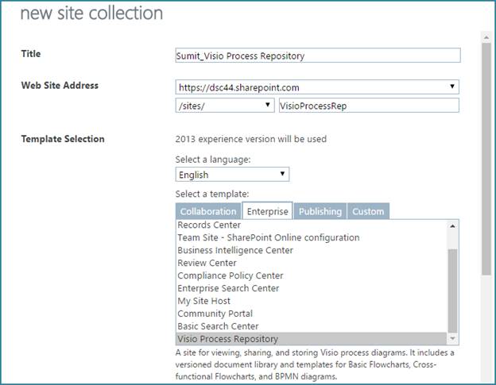Switch to the Collaboration tab
The image size is (496, 385).
[208, 211]
